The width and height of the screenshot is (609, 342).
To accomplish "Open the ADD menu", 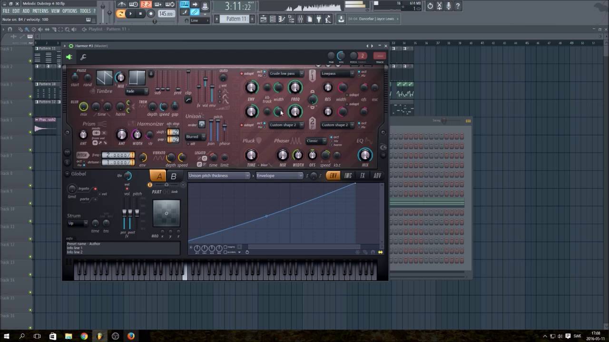I will (x=26, y=11).
